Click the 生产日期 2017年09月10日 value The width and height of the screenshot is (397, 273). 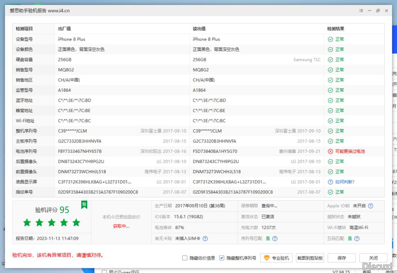[200, 206]
